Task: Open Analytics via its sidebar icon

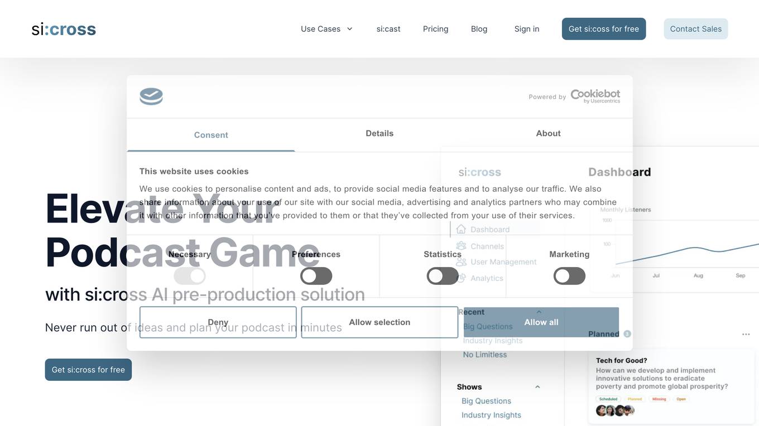Action: coord(461,278)
